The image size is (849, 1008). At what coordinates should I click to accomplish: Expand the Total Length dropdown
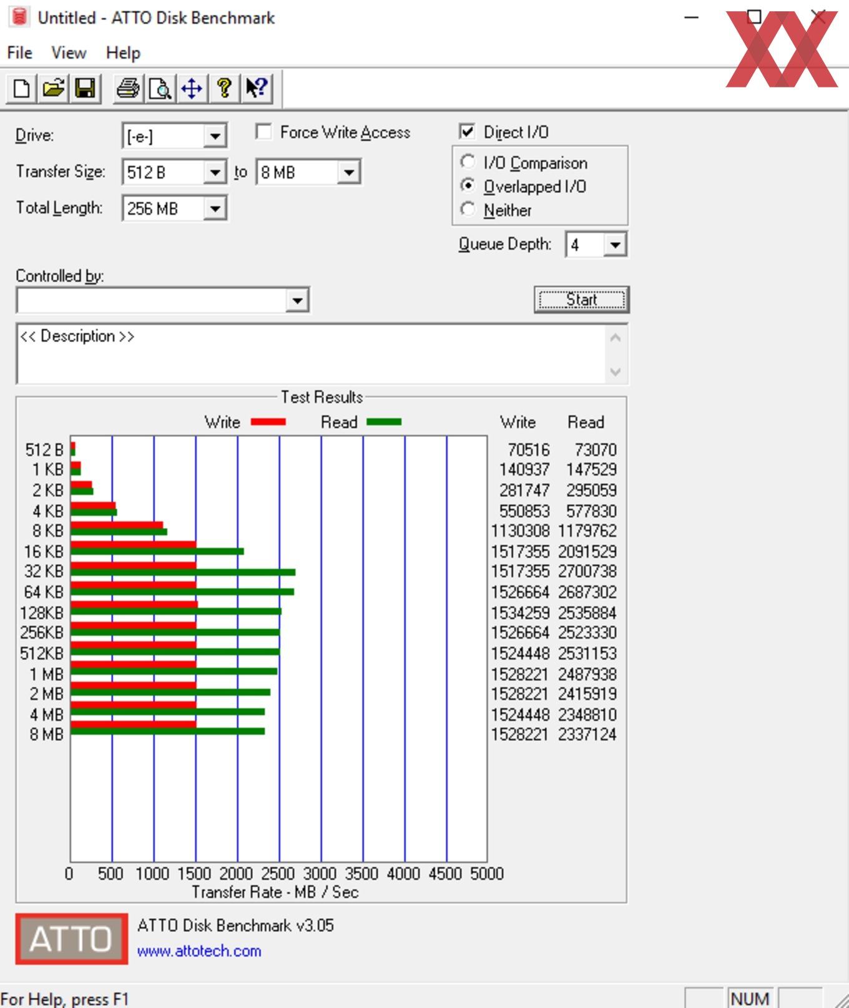[215, 208]
